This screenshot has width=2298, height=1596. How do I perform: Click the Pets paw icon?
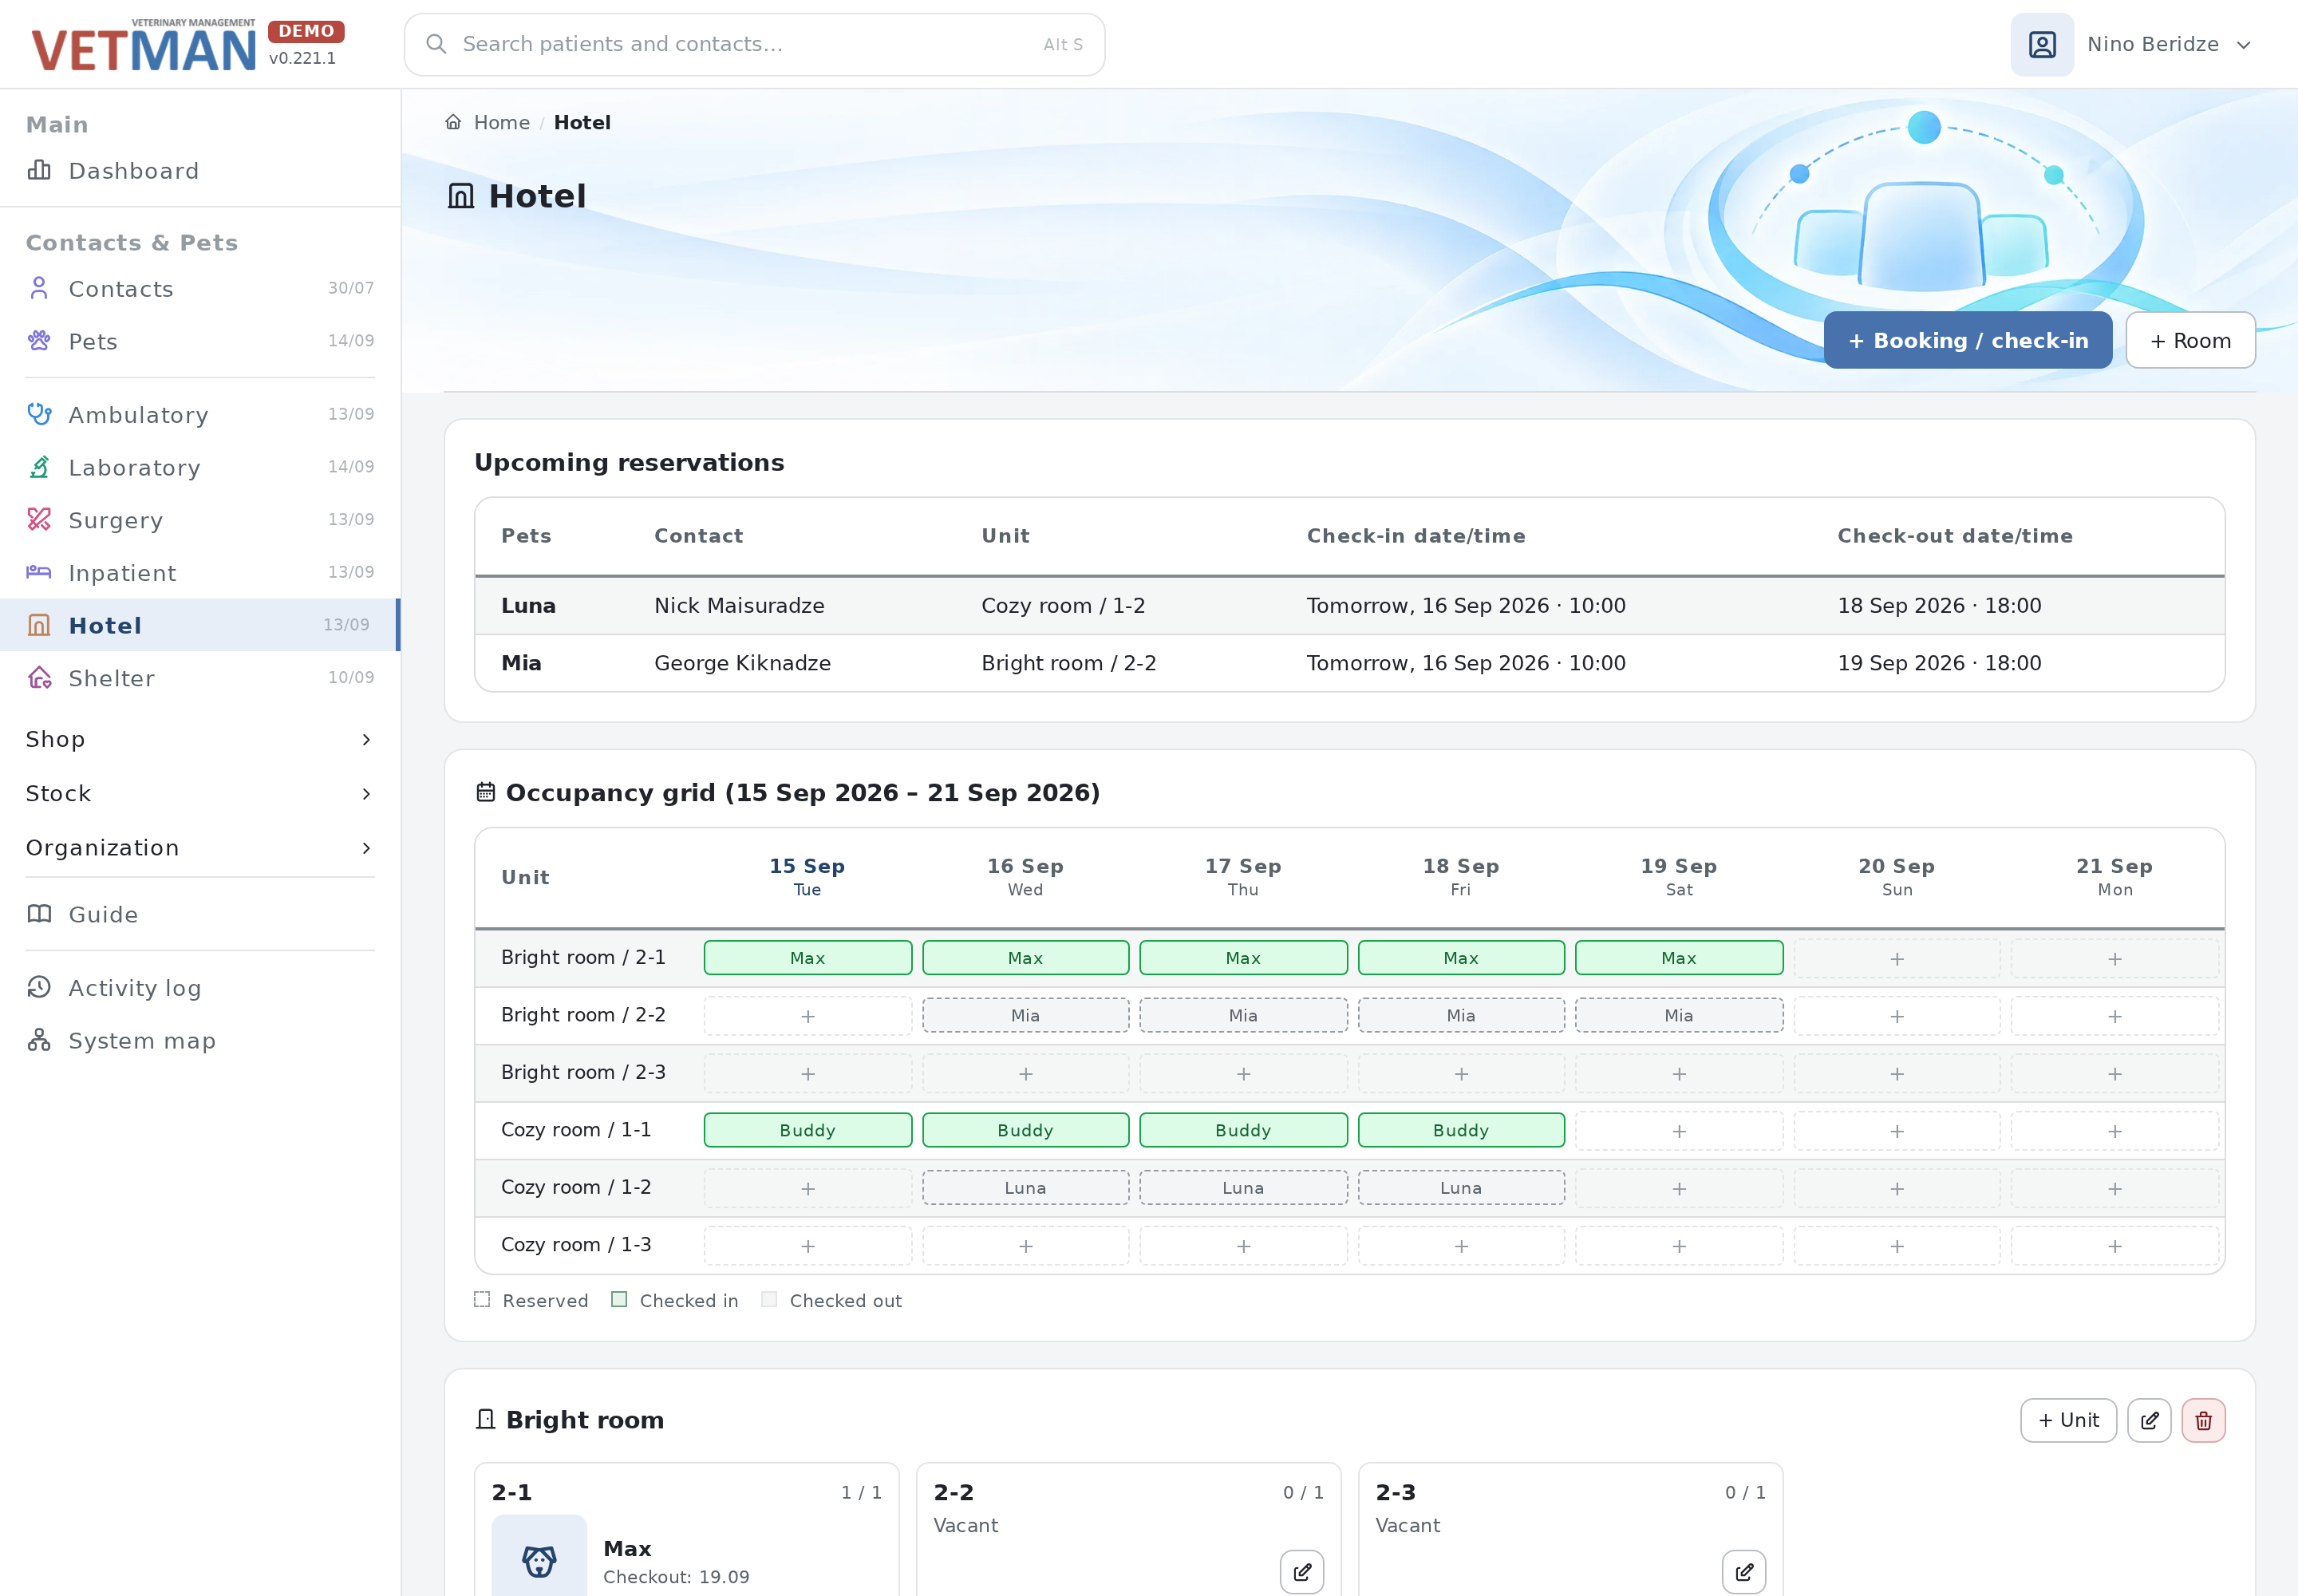(39, 341)
